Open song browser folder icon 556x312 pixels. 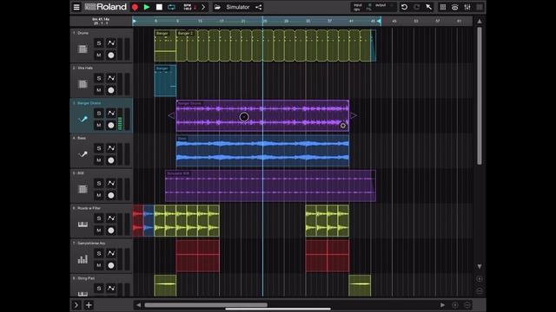[x=217, y=7]
